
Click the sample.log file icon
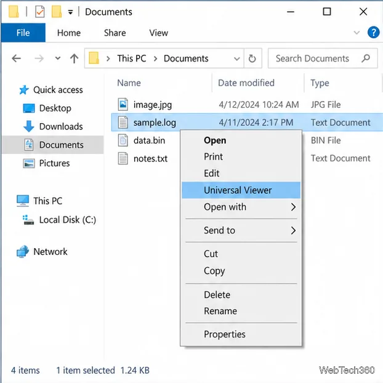click(x=123, y=123)
